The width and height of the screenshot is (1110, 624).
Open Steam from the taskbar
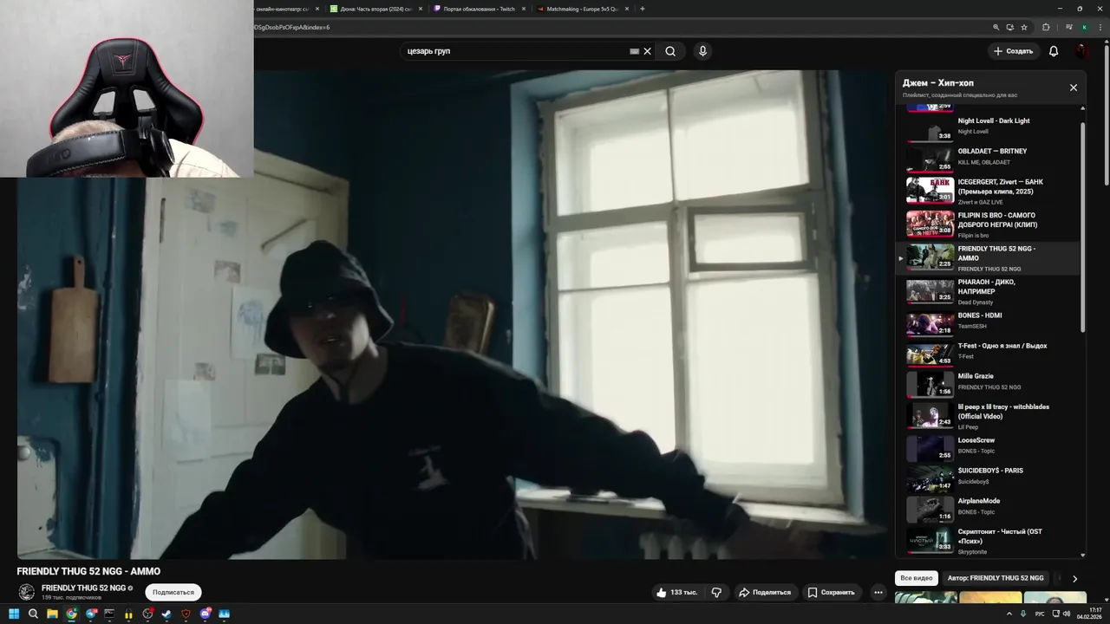click(x=166, y=614)
